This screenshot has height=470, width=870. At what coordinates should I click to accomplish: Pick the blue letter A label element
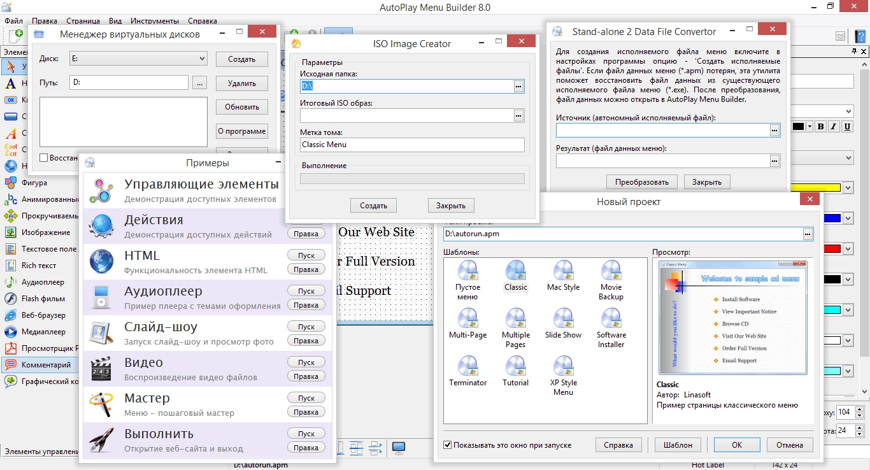10,83
